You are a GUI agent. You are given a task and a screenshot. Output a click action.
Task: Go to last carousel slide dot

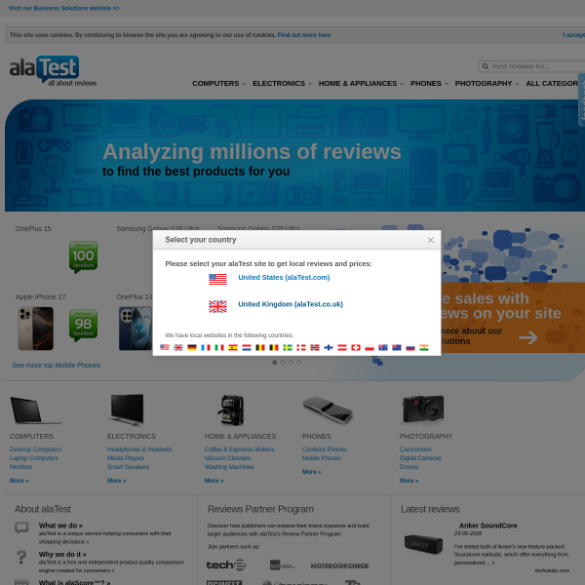click(x=298, y=363)
